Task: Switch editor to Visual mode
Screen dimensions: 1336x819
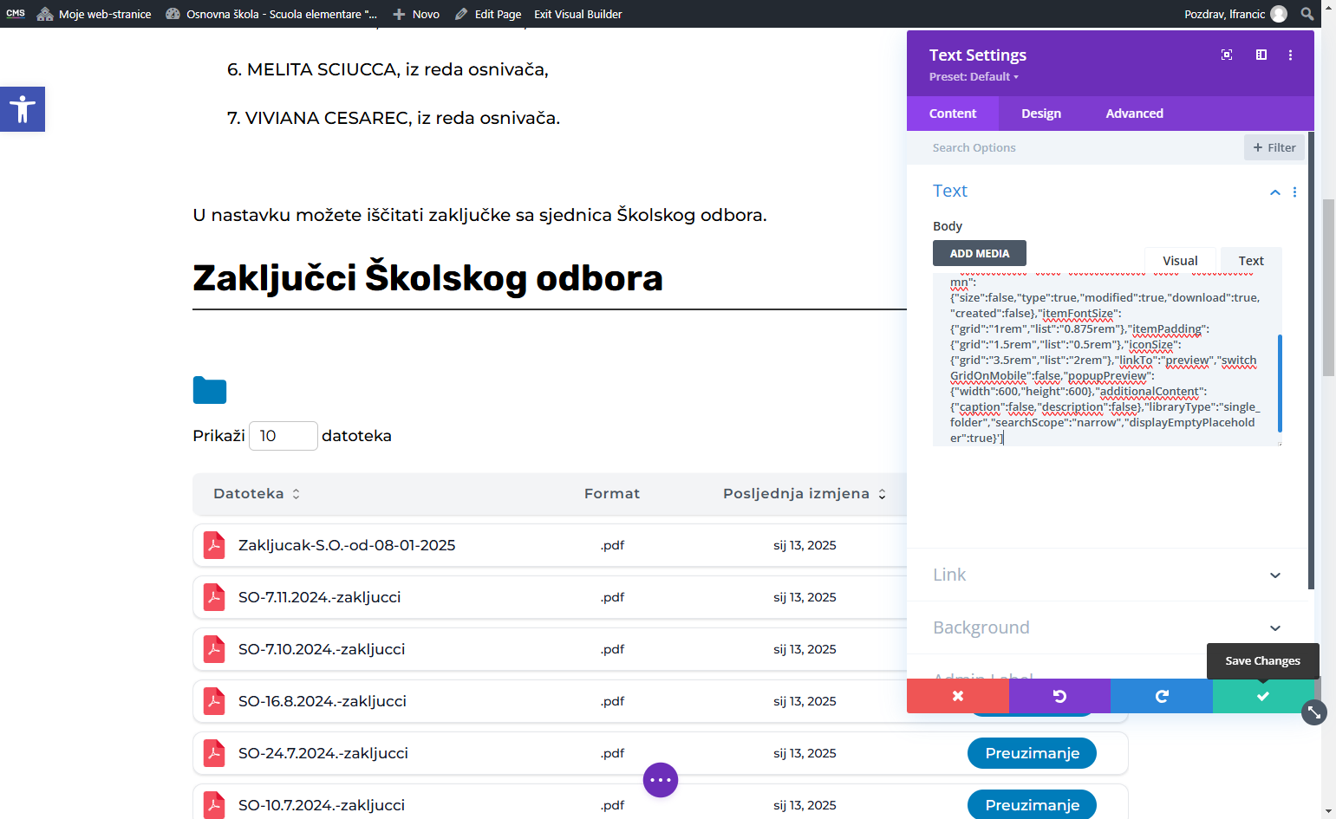Action: (1180, 261)
